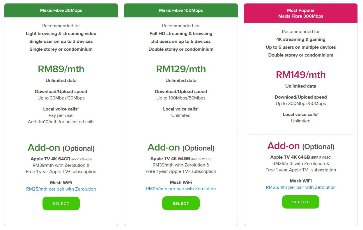Click Unlimited data under RM129/mth
Screen dimensions: 363x230
coord(181,80)
